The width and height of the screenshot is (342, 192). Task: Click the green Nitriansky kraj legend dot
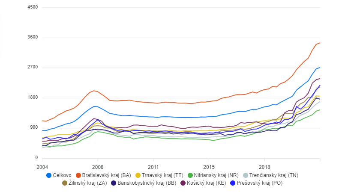tap(190, 175)
